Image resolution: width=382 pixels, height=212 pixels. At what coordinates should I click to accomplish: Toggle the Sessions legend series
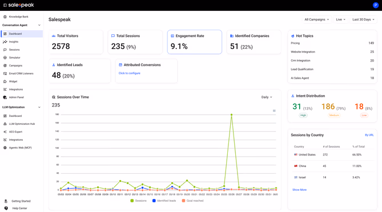tap(138, 201)
